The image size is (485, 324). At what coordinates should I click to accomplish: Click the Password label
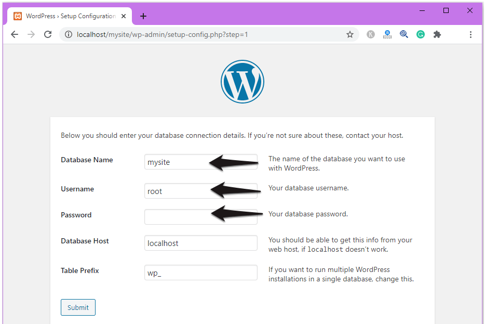76,215
